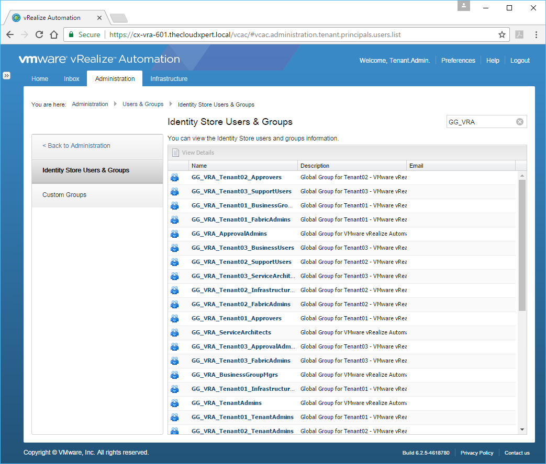Click group icon beside GG_VRA_ApprovalAdmins

(x=175, y=234)
